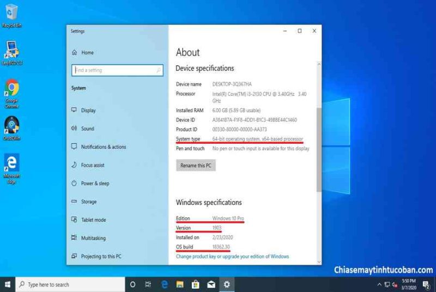Minimize the Settings window
Screen dimensions: 436x292
point(284,31)
